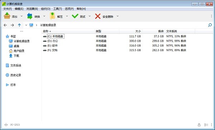Open the 编辑[E] menu
The height and width of the screenshot is (130, 215).
coord(19,9)
